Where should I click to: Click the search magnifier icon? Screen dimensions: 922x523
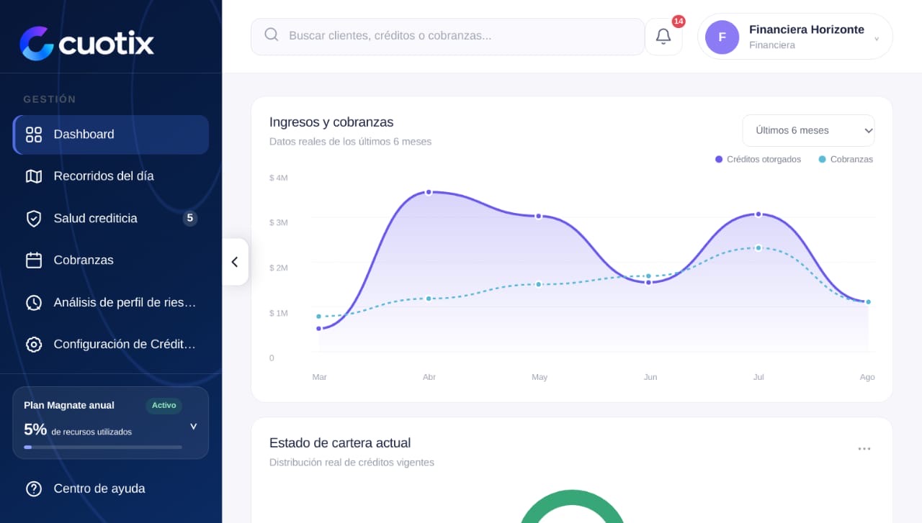272,35
